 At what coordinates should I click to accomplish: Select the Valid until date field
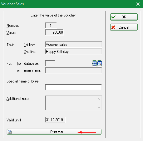pos(55,120)
